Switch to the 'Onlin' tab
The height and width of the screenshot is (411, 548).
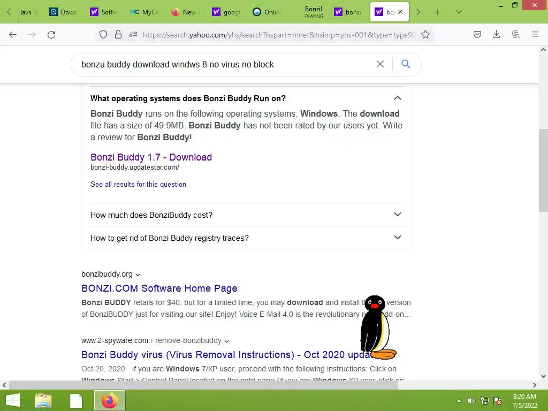coord(267,12)
